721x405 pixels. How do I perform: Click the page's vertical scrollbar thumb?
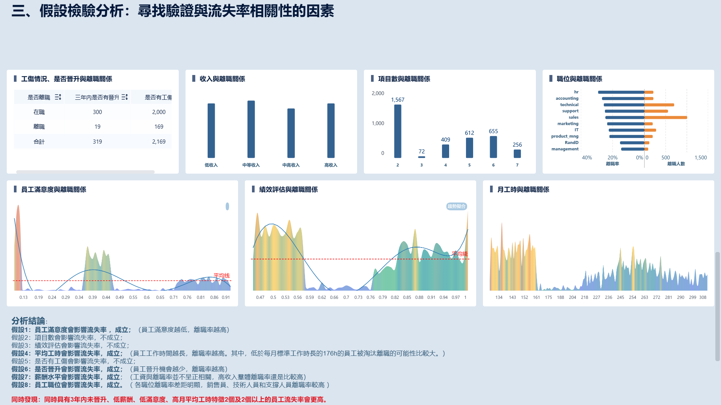coord(718,306)
